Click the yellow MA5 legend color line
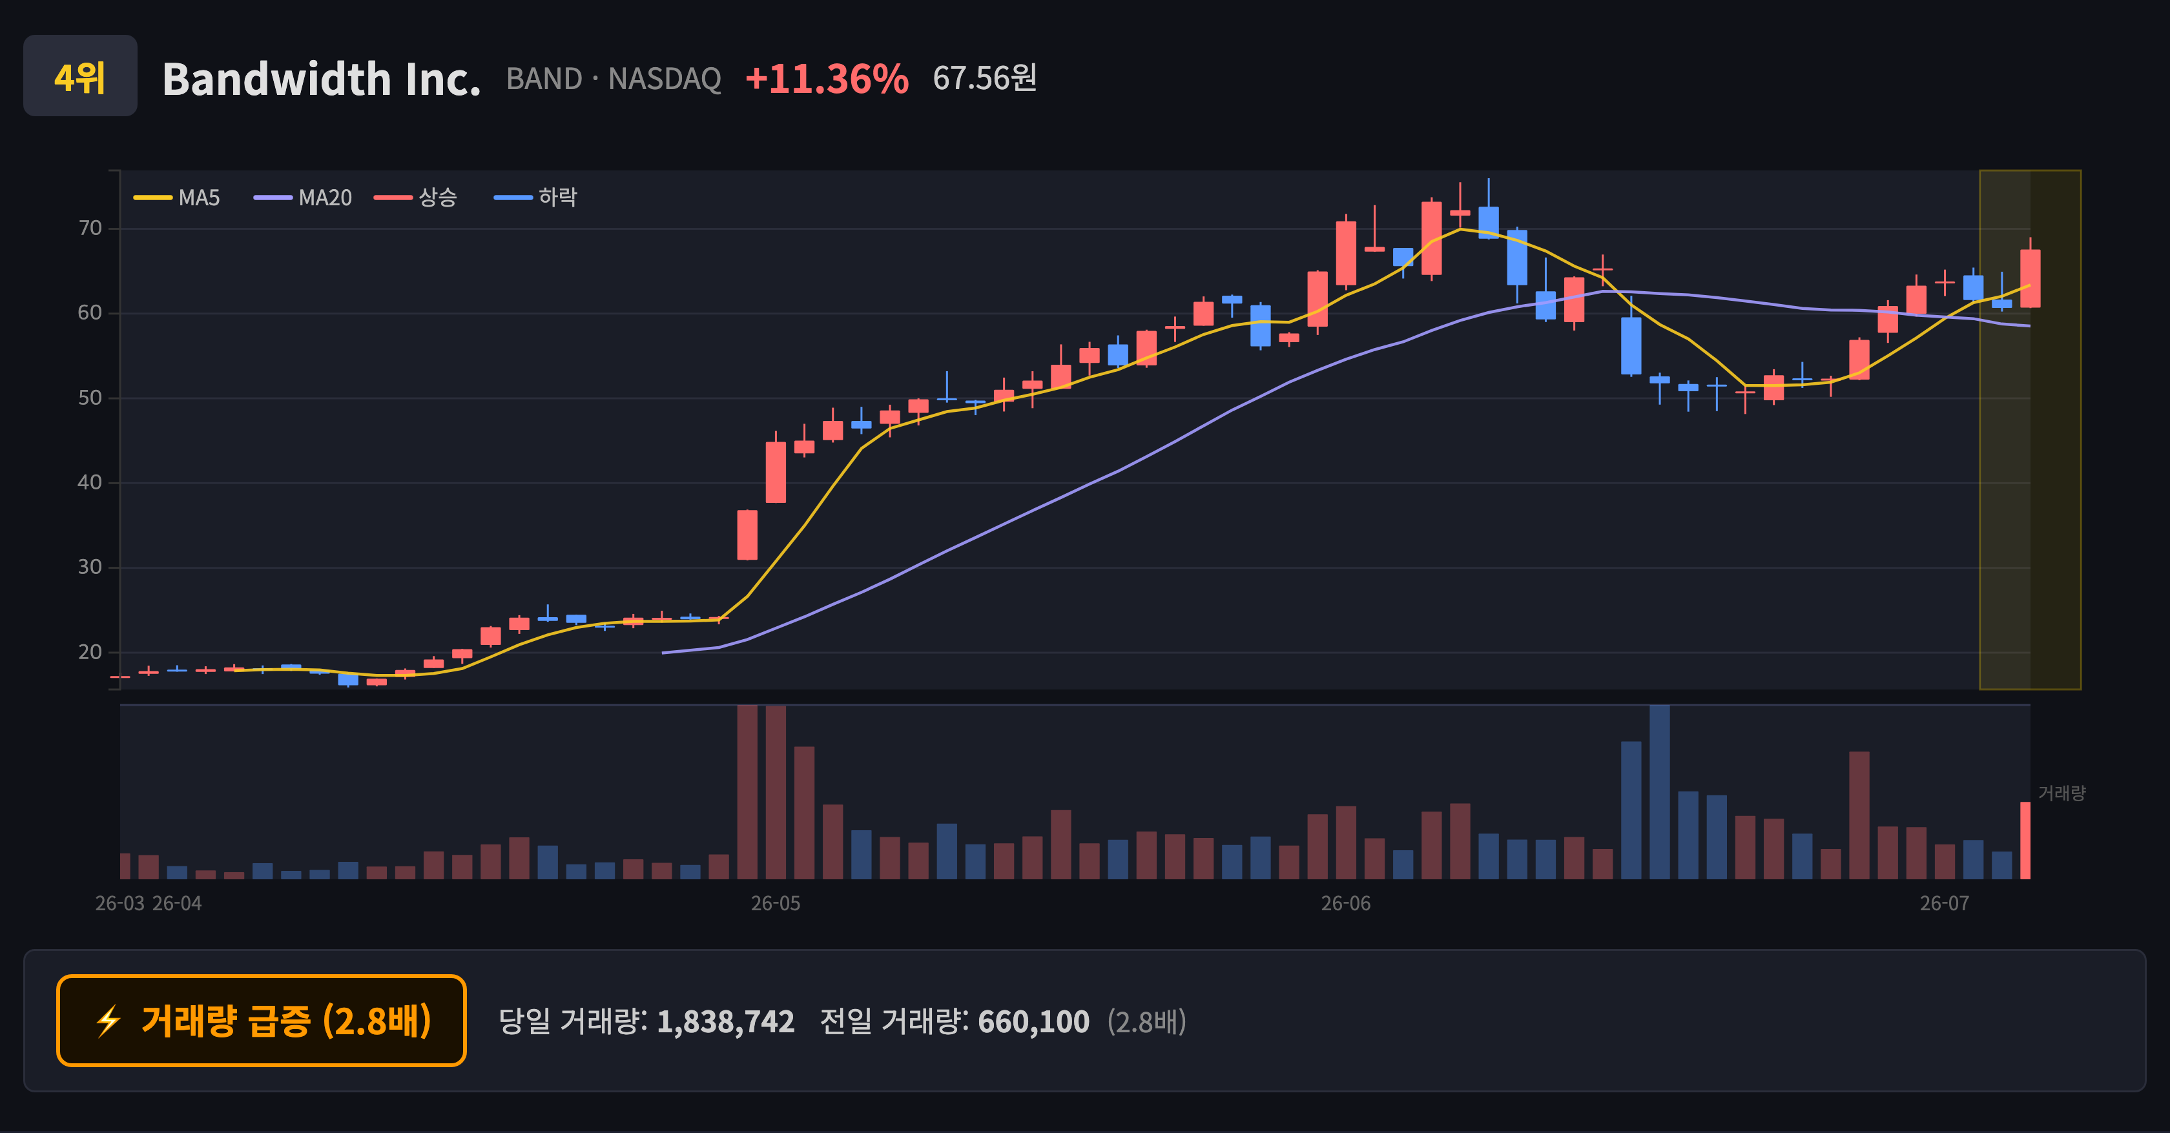The height and width of the screenshot is (1133, 2170). coord(152,198)
